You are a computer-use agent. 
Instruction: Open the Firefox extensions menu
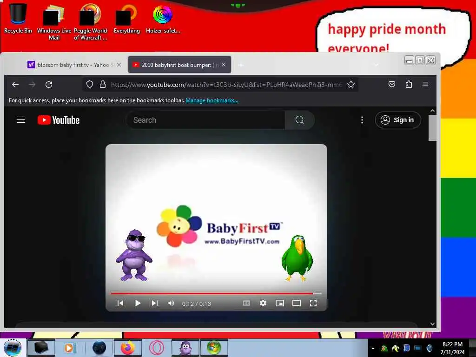(409, 84)
